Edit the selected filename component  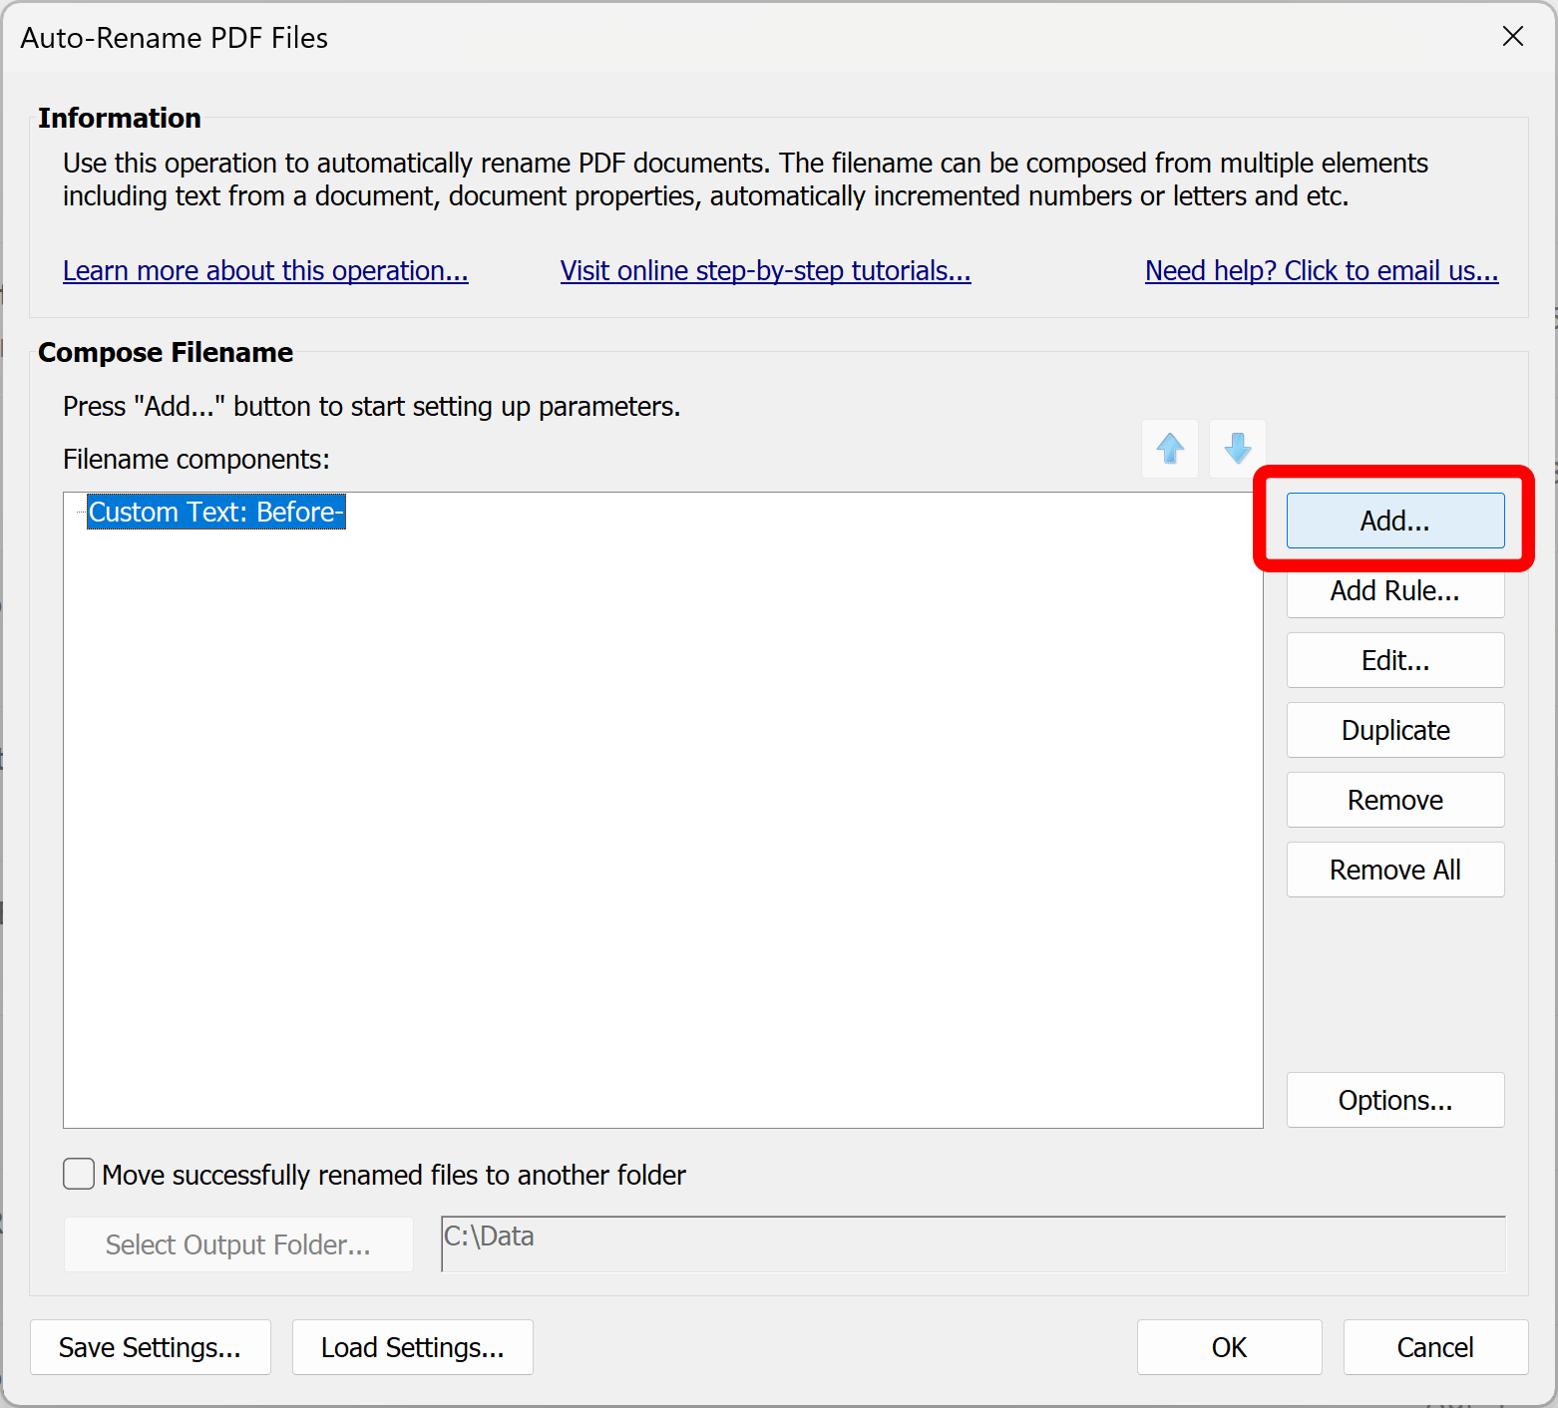[1395, 660]
